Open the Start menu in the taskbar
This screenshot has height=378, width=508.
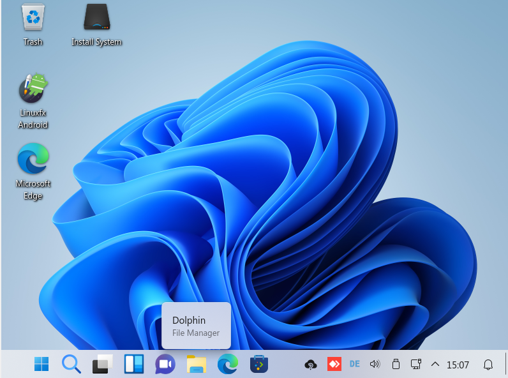pos(41,364)
